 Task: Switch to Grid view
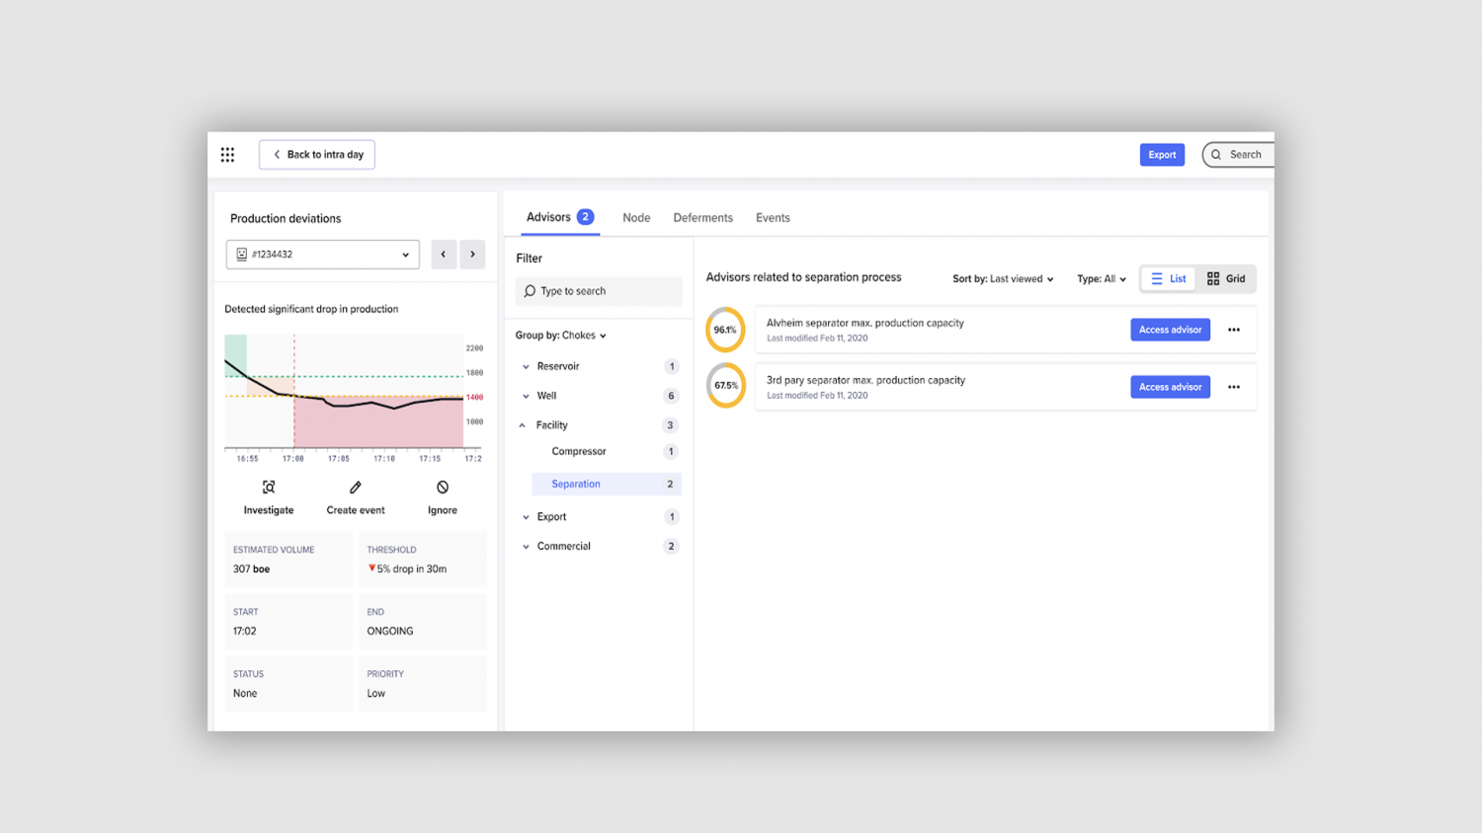tap(1226, 279)
